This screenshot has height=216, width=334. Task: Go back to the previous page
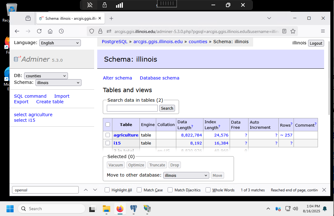click(x=17, y=31)
